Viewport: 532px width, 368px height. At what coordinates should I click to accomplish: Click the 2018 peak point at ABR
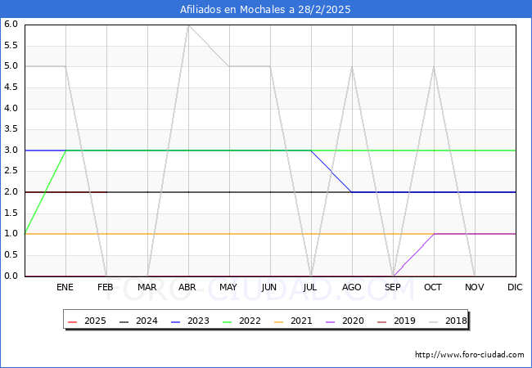pos(188,25)
